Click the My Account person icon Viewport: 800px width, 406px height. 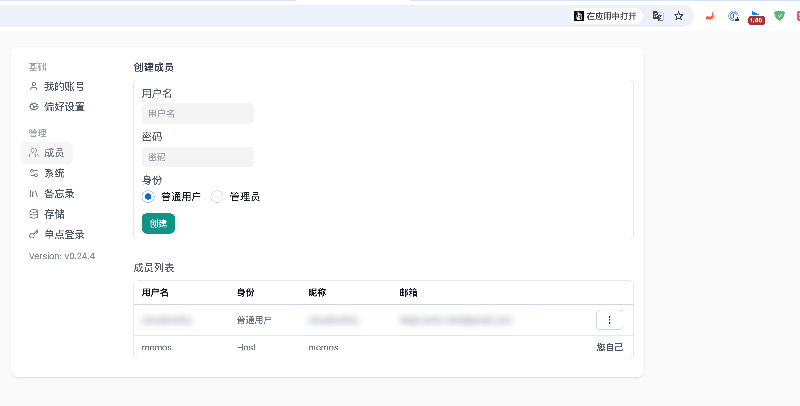pos(34,86)
